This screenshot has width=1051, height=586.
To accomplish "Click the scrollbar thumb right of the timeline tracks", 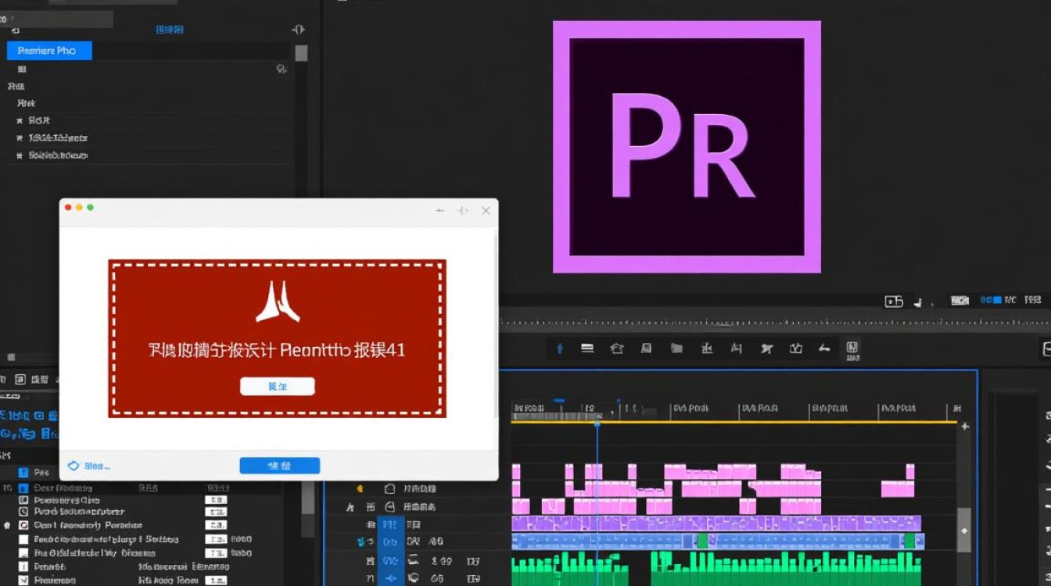I will tap(964, 530).
